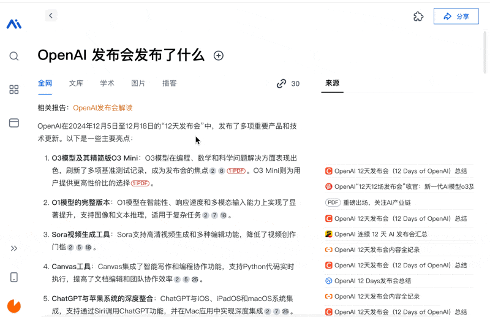The image size is (490, 317).
Task: Open the grid apps icon in sidebar
Action: (x=14, y=90)
